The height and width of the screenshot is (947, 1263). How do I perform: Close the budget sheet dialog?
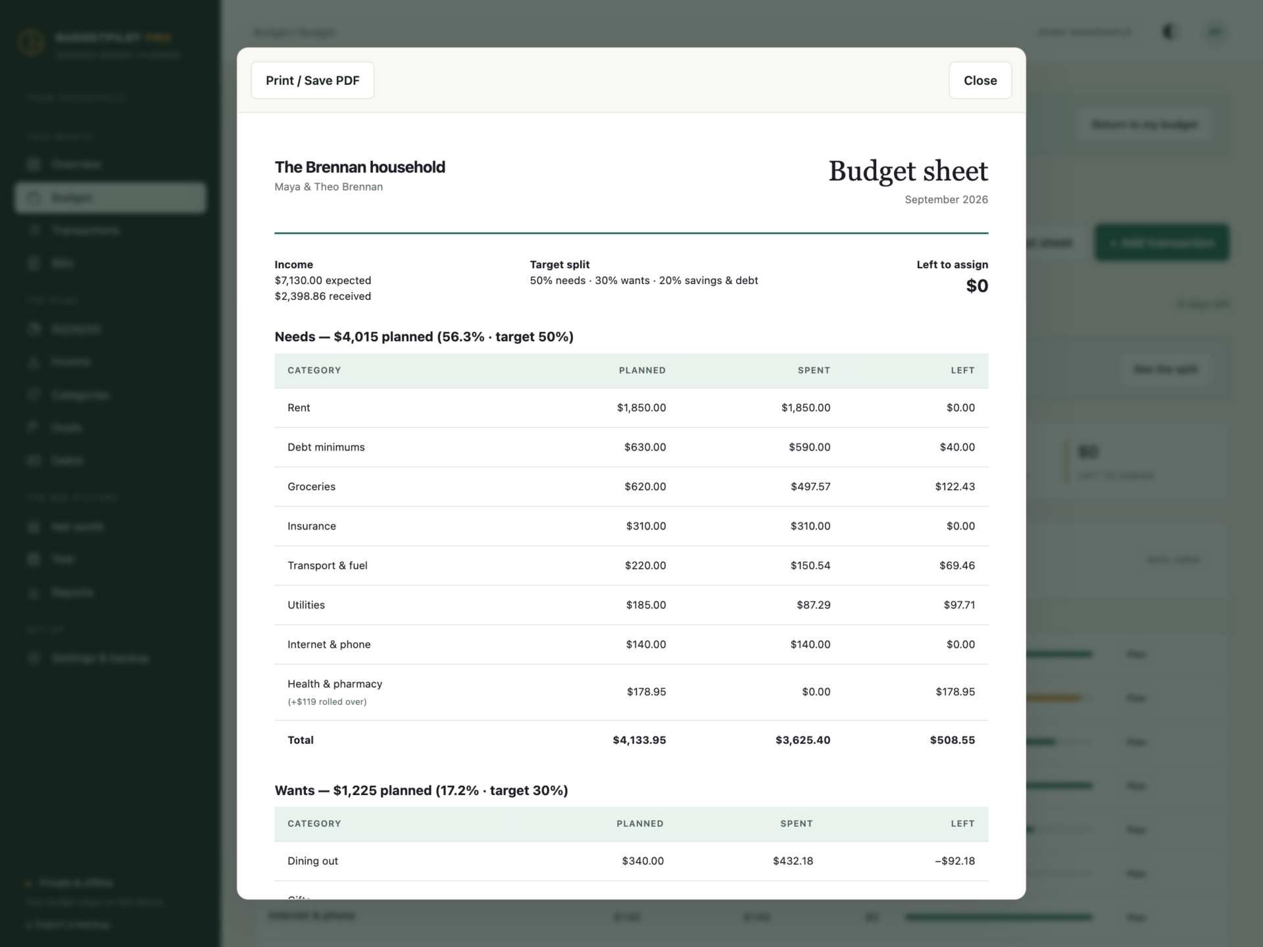tap(980, 80)
